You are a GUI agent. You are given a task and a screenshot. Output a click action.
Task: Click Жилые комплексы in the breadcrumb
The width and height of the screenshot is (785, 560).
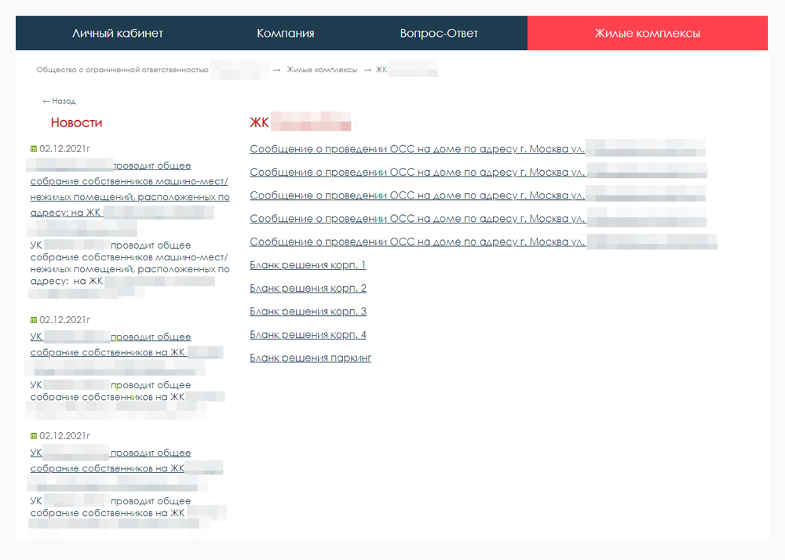point(322,70)
